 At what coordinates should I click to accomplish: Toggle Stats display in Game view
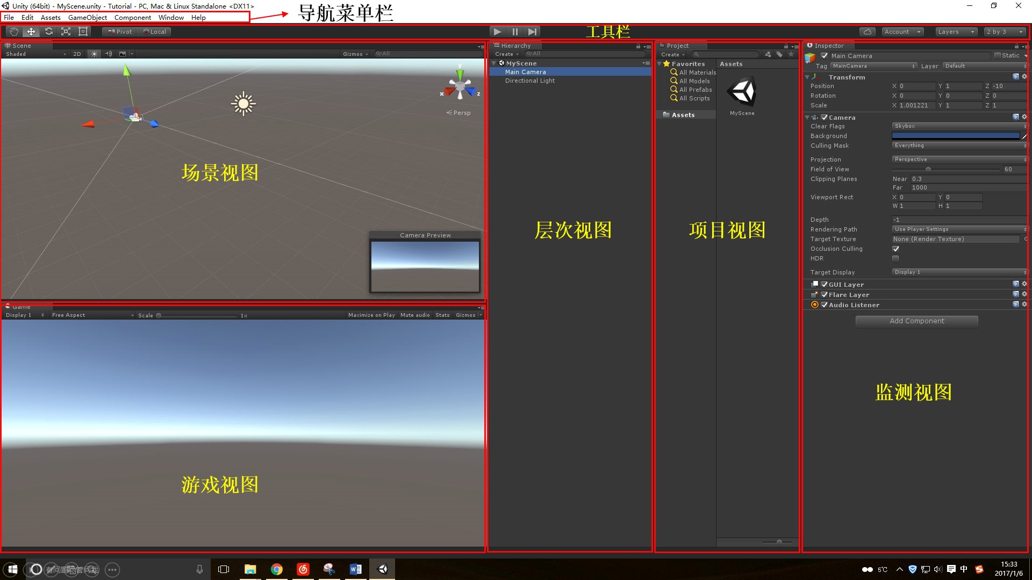[442, 314]
